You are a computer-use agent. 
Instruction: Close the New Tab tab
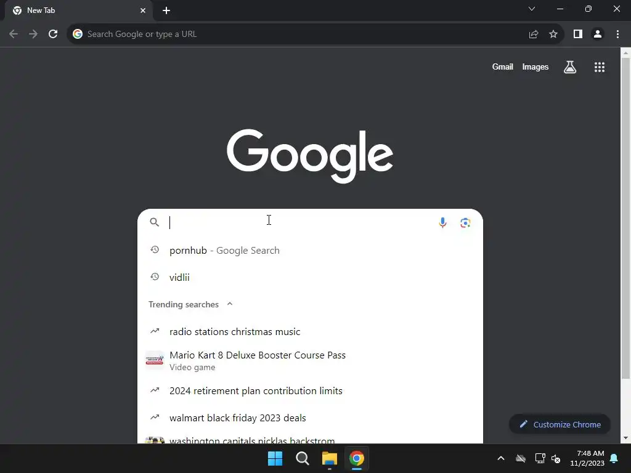coord(143,10)
